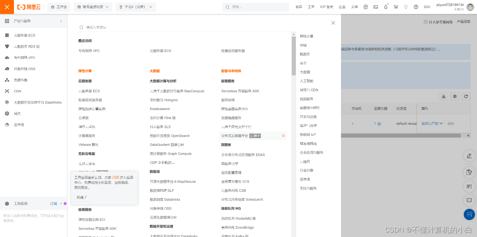Open 对象存储 OSS in the left sidebar
Viewport: 477px width, 237px height.
(24, 69)
